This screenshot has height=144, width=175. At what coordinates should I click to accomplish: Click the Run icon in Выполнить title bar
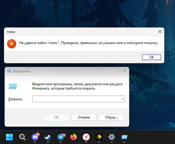pyautogui.click(x=9, y=71)
